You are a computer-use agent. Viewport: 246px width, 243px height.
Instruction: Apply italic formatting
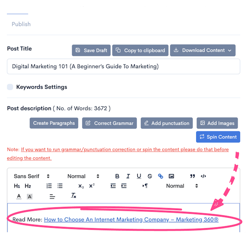(128, 176)
